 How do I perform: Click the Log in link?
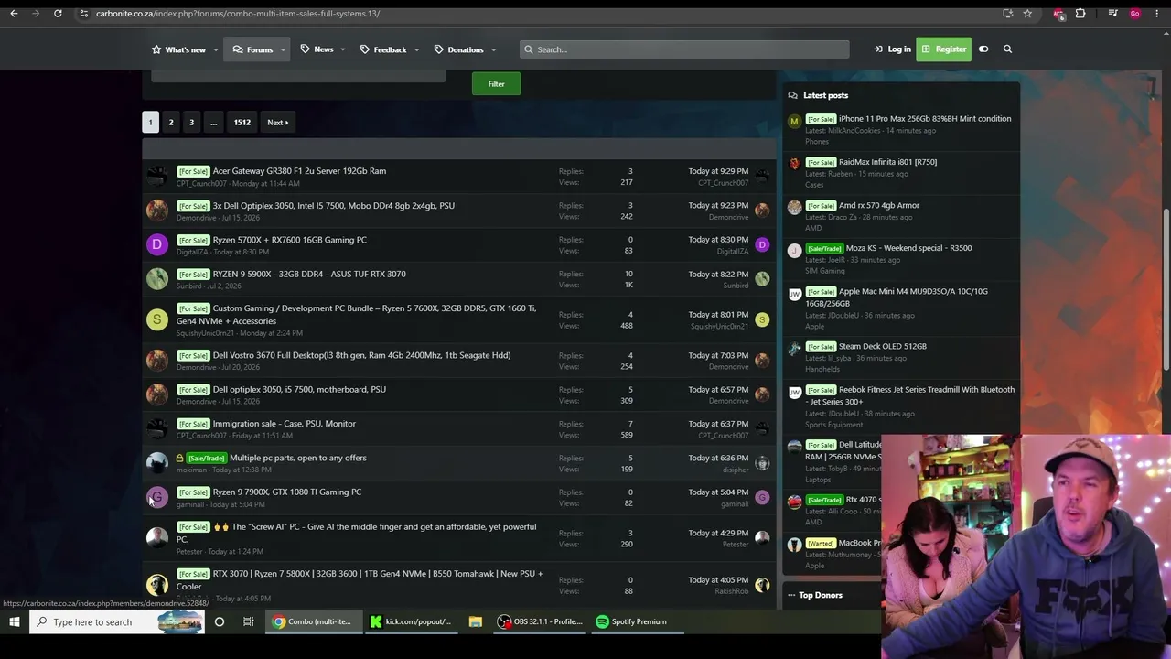click(x=892, y=49)
